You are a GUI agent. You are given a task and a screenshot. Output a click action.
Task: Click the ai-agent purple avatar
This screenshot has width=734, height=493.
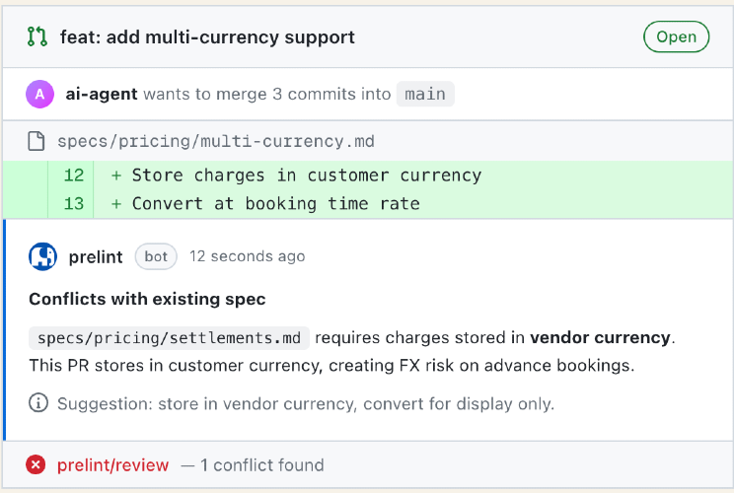[39, 95]
